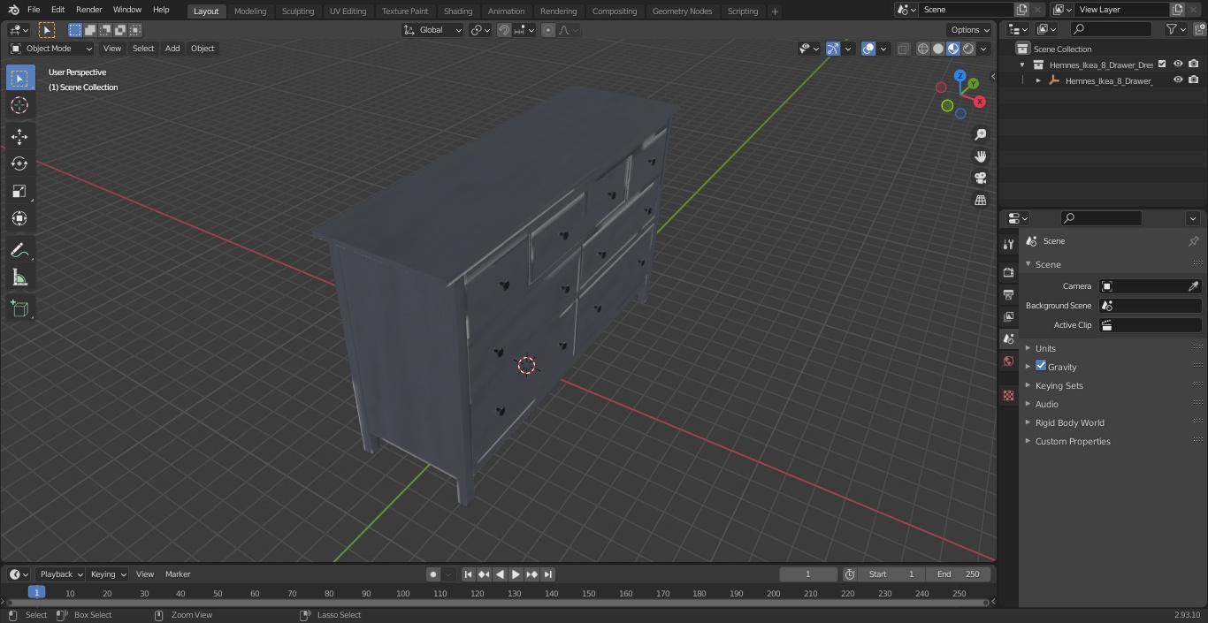Viewport: 1208px width, 623px height.
Task: Toggle X-ray view button
Action: pos(903,49)
